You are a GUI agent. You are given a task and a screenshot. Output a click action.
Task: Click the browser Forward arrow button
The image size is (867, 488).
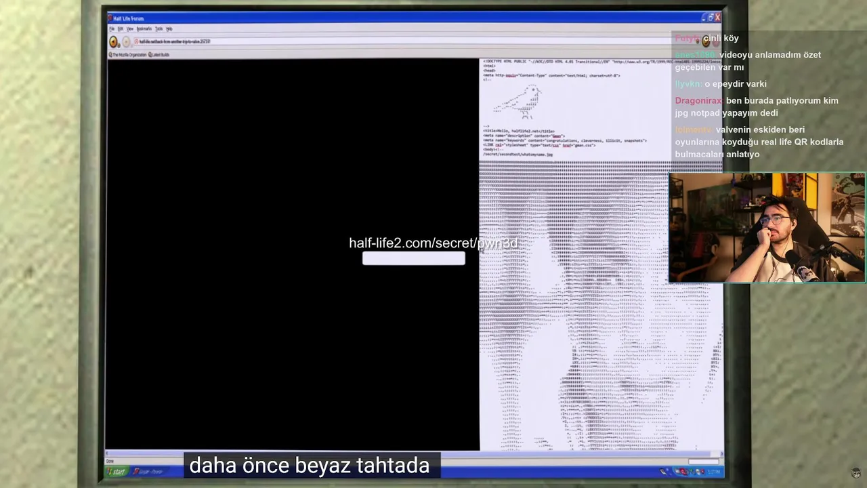coord(126,42)
